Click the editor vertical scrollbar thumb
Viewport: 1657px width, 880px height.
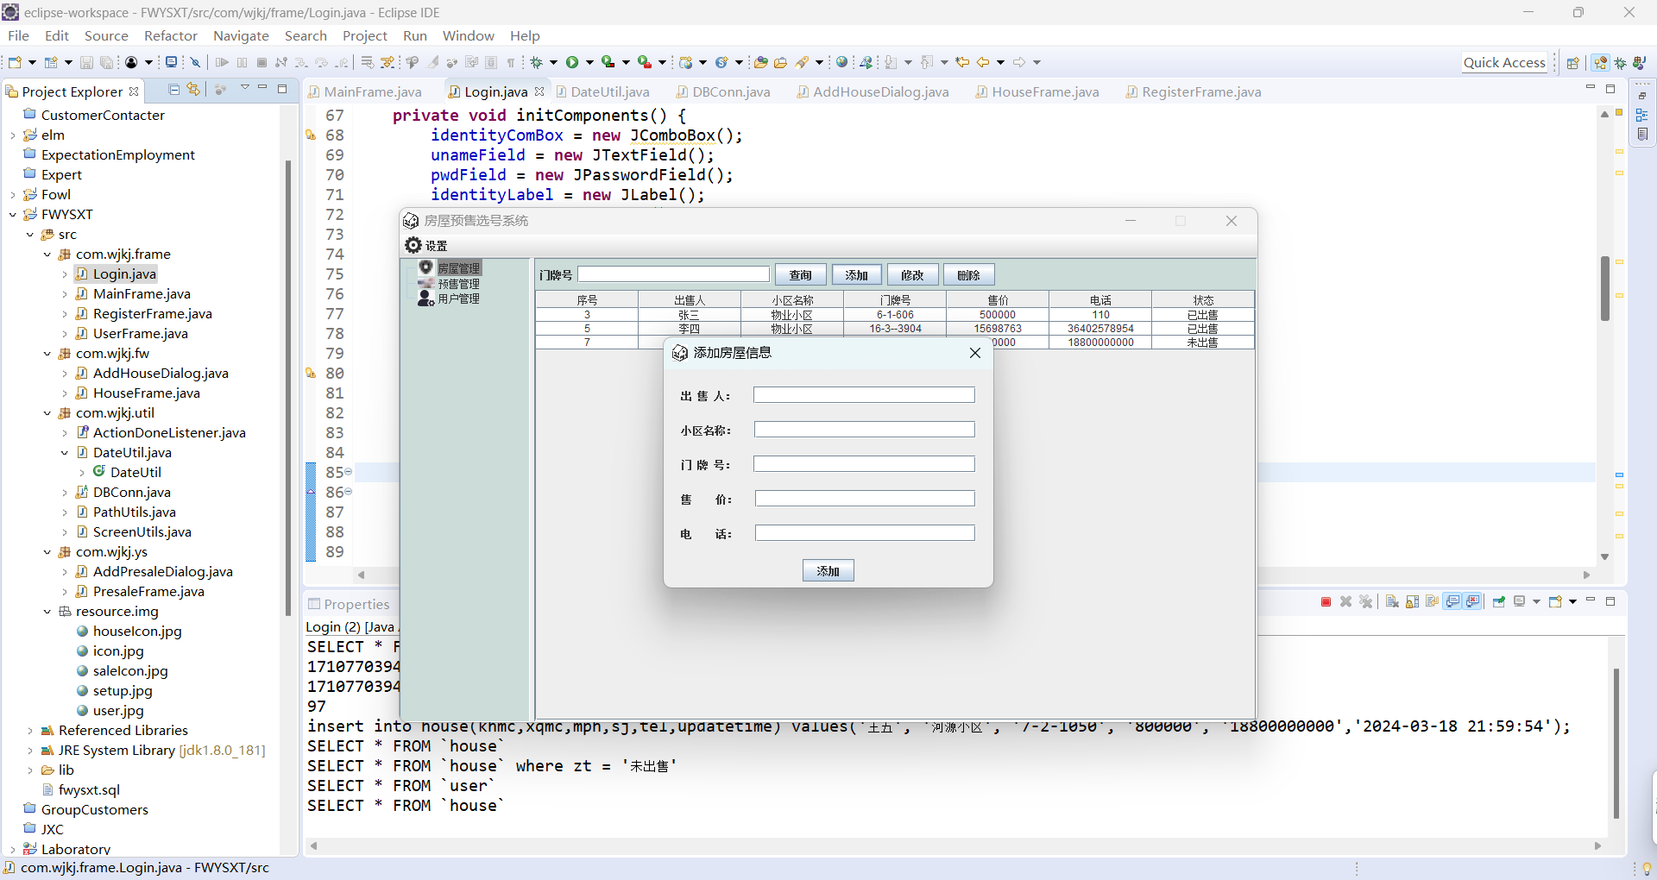click(x=1605, y=288)
